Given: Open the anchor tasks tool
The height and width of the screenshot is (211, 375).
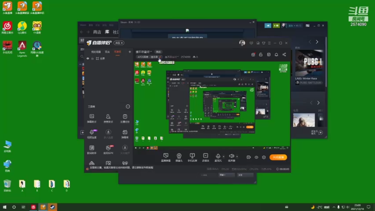Looking at the screenshot, I should point(125,119).
